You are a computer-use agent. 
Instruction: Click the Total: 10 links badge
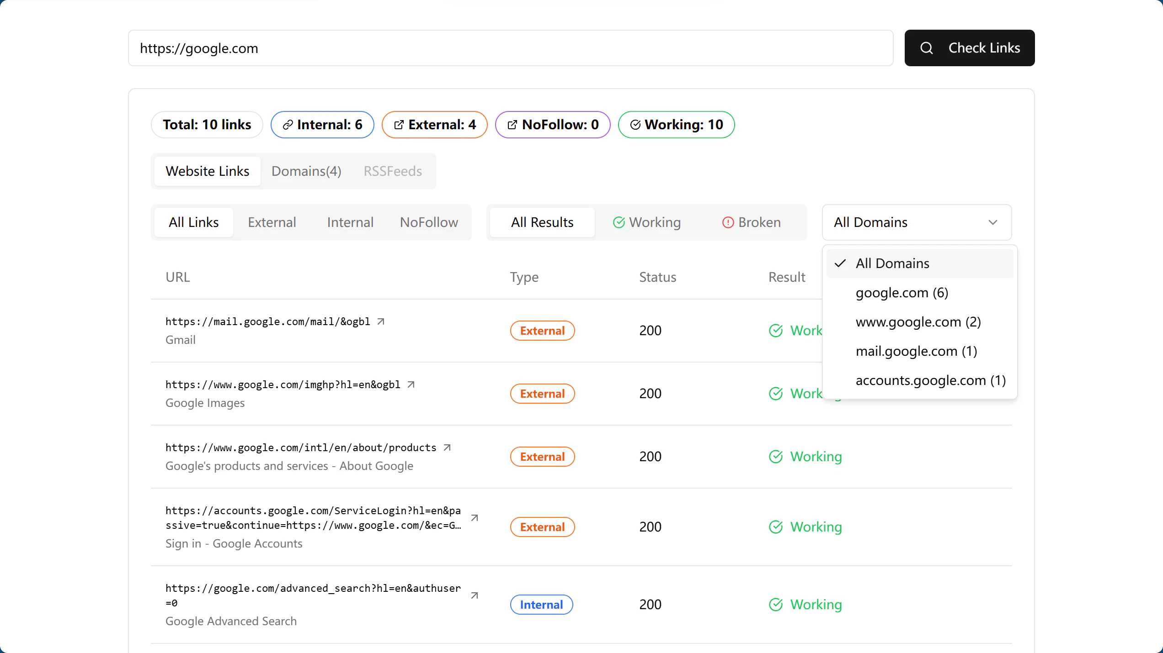coord(207,125)
